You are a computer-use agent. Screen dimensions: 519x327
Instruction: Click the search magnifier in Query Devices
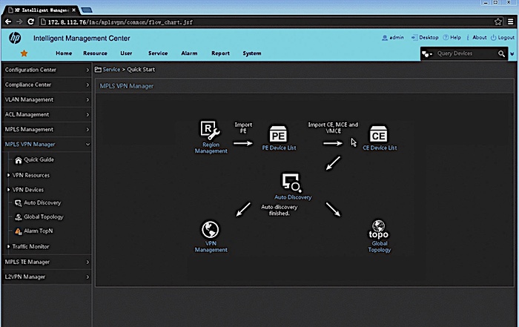click(x=501, y=53)
